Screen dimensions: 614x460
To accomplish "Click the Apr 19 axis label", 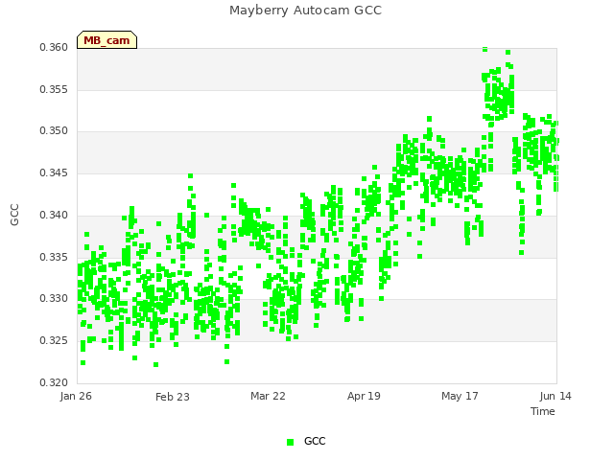I will (364, 396).
